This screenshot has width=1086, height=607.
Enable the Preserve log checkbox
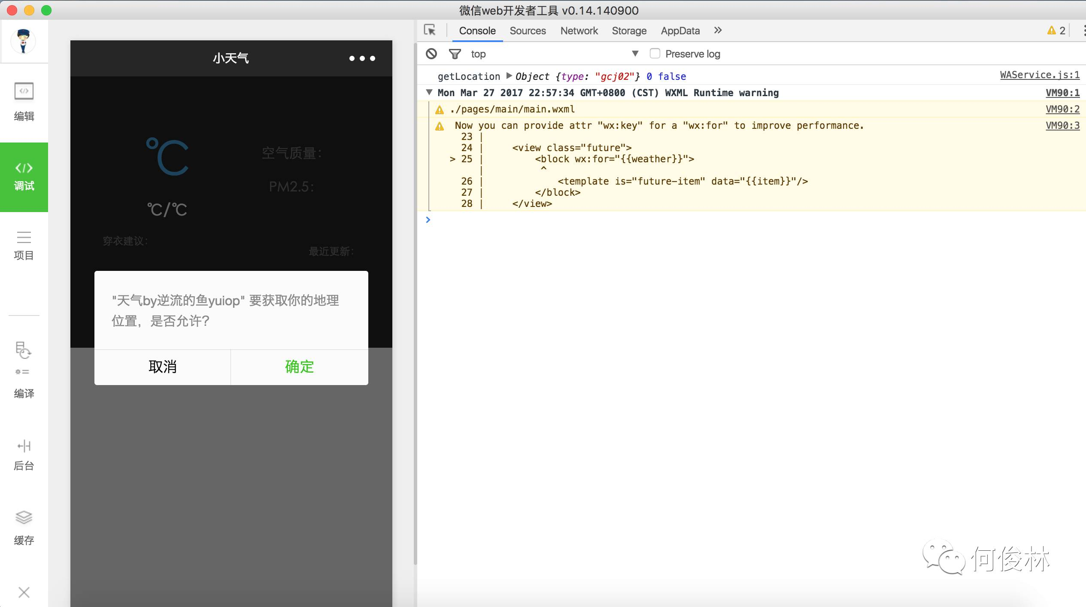[655, 54]
